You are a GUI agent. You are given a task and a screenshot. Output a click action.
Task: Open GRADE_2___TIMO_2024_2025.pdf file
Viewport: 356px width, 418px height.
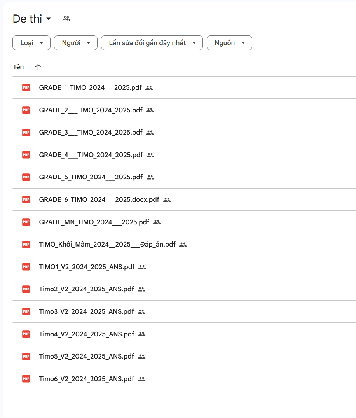pyautogui.click(x=91, y=110)
